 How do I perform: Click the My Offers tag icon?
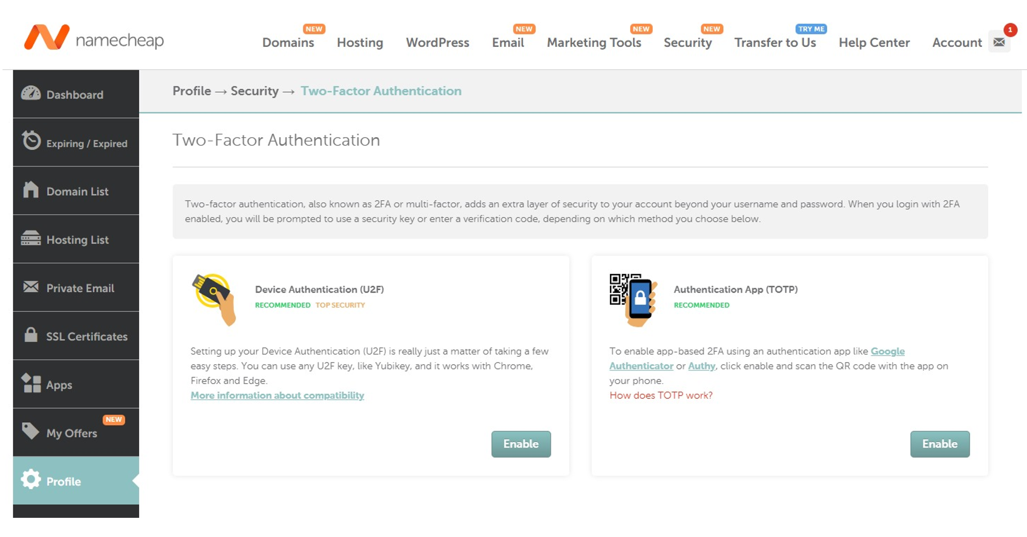(30, 431)
